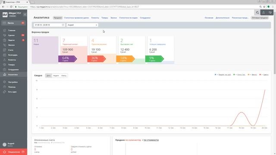276x155 pixels.
Task: Open search with the magnifier icon
Action: (257, 12)
